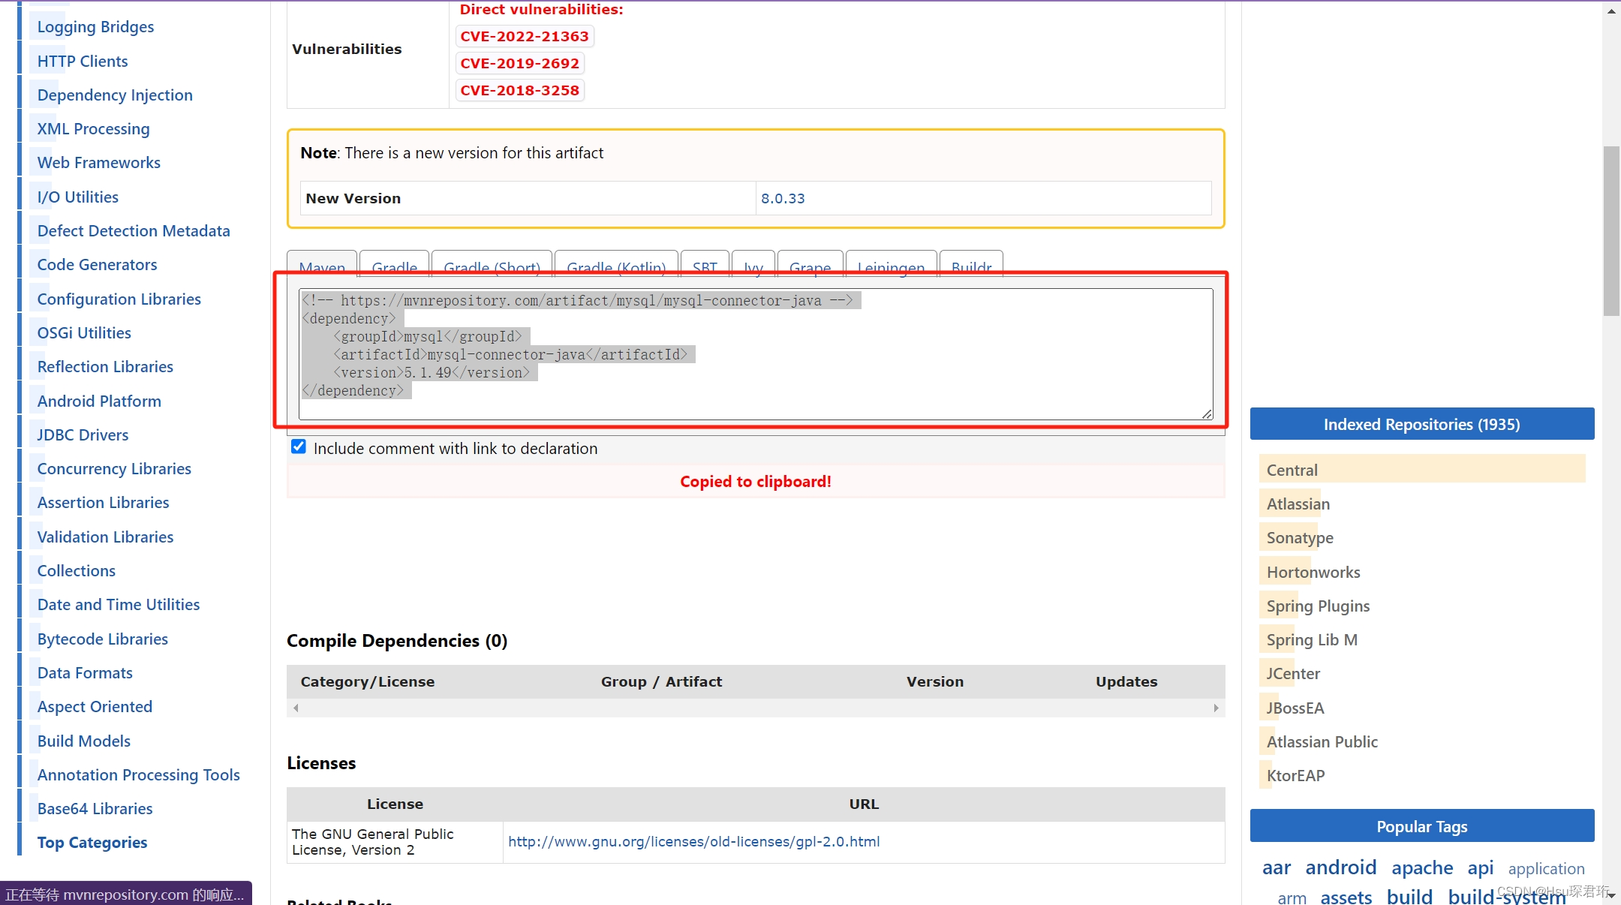
Task: Open CVE-2019-2692 vulnerability link
Action: click(520, 63)
